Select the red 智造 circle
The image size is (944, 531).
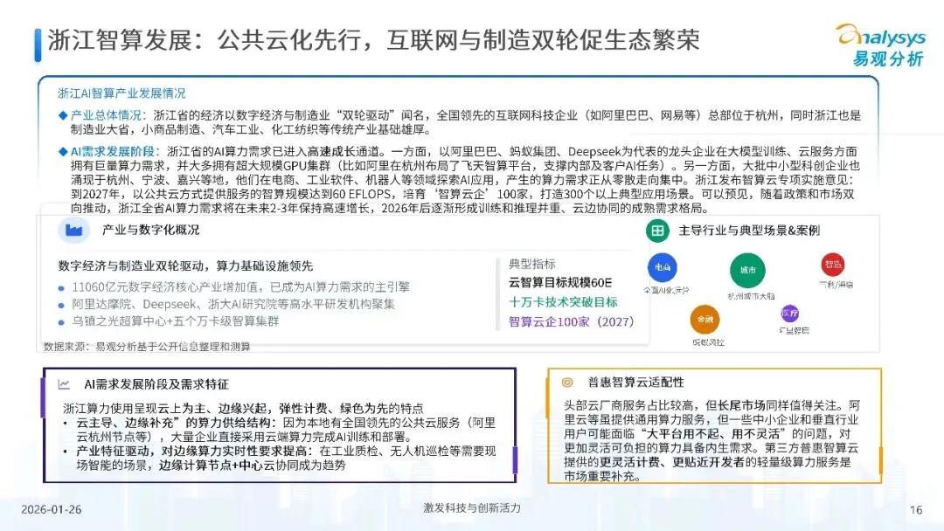(x=833, y=264)
